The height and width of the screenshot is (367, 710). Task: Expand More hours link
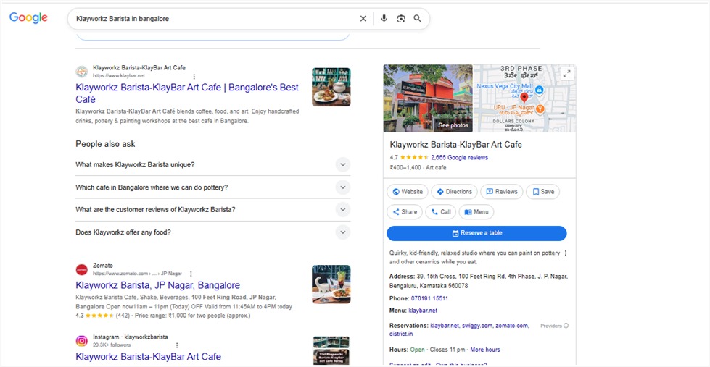[x=485, y=350]
